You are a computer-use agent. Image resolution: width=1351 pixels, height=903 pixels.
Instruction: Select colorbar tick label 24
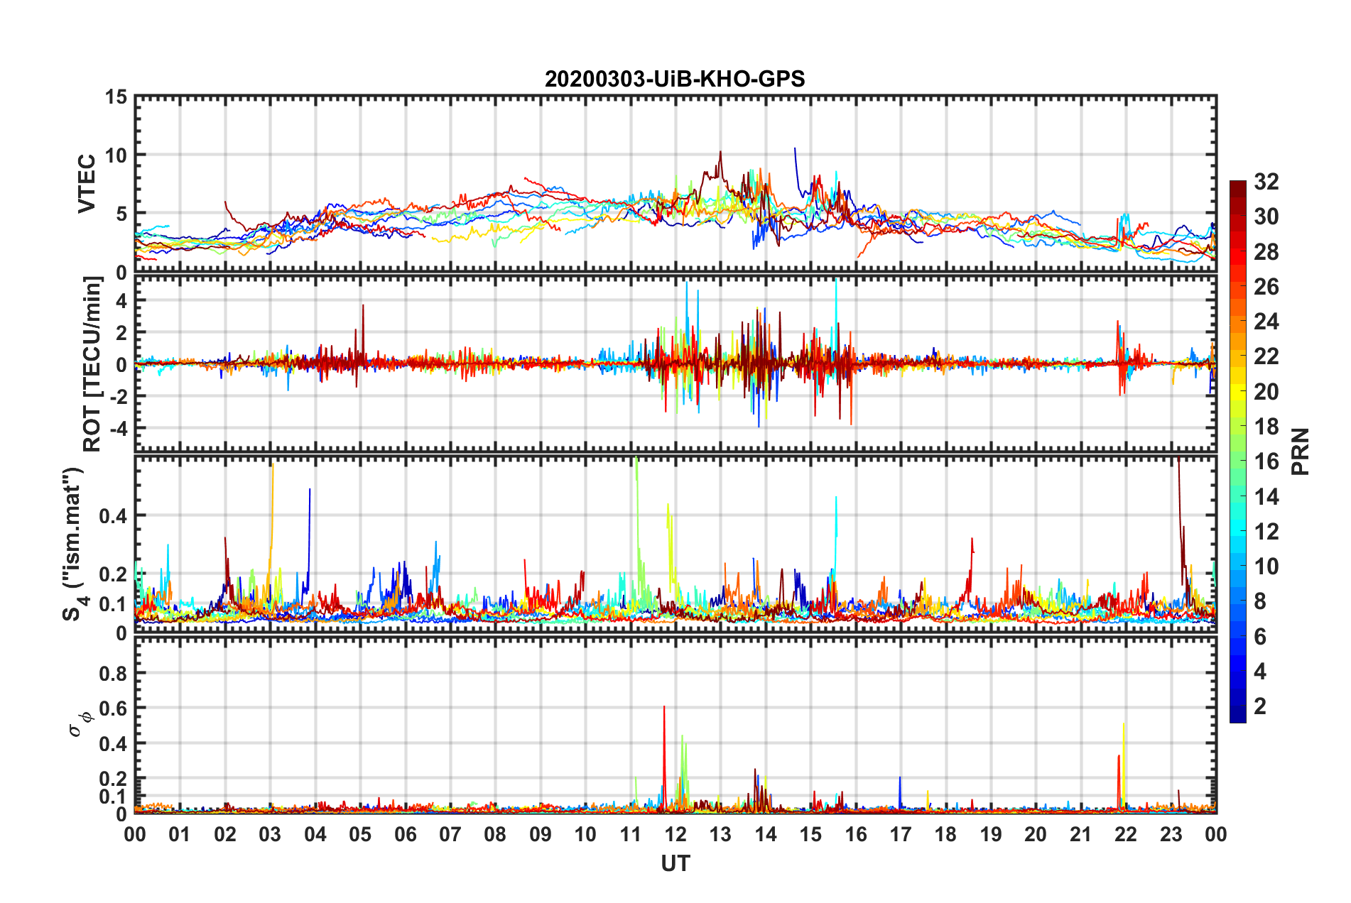[x=1266, y=322]
